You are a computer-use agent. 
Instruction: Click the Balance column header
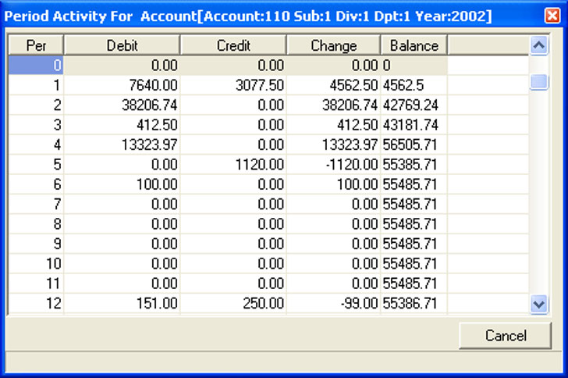[414, 45]
